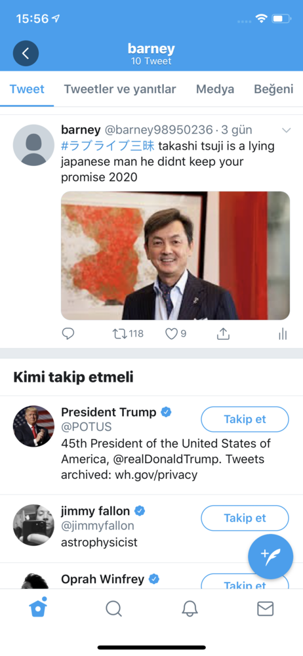View tweet analytics bar chart icon
This screenshot has width=303, height=656.
(x=283, y=333)
